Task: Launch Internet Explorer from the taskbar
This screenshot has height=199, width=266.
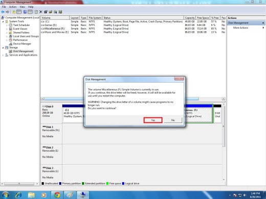Action: point(18,195)
